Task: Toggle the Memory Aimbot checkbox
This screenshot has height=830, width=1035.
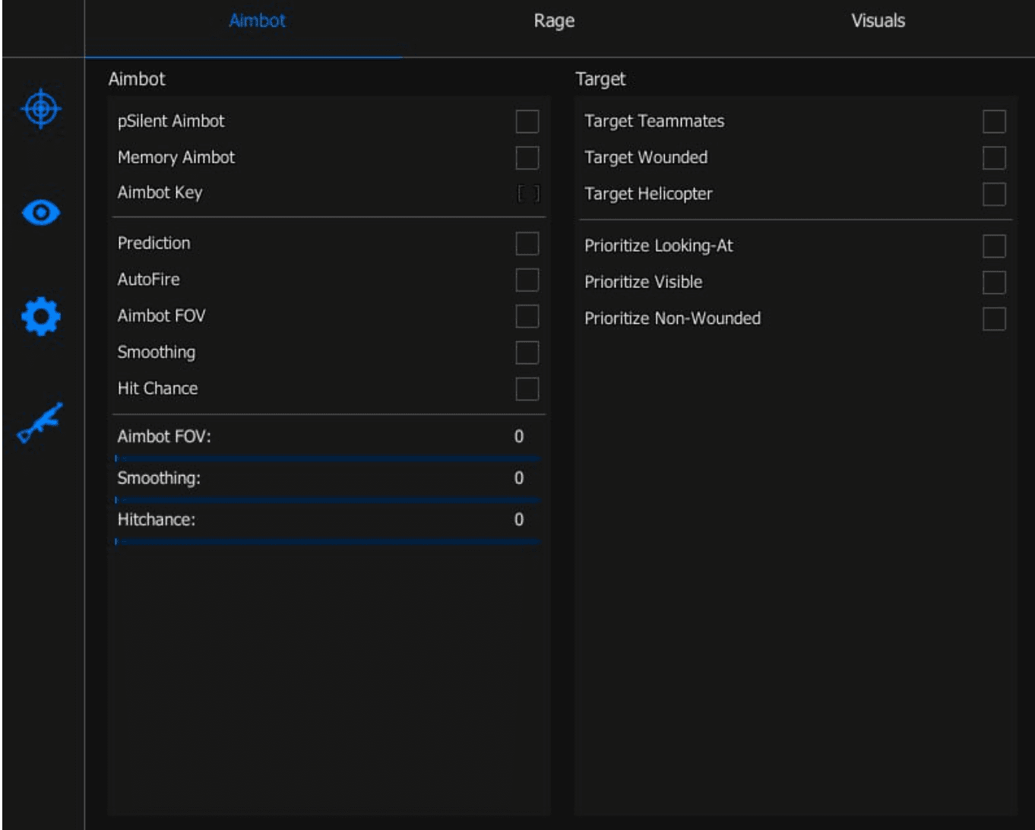Action: 527,158
